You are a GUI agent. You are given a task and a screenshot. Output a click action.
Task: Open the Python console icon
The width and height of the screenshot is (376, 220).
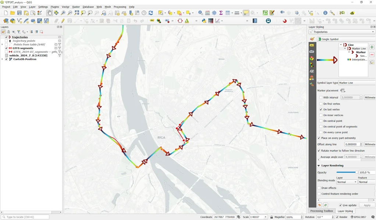204,21
